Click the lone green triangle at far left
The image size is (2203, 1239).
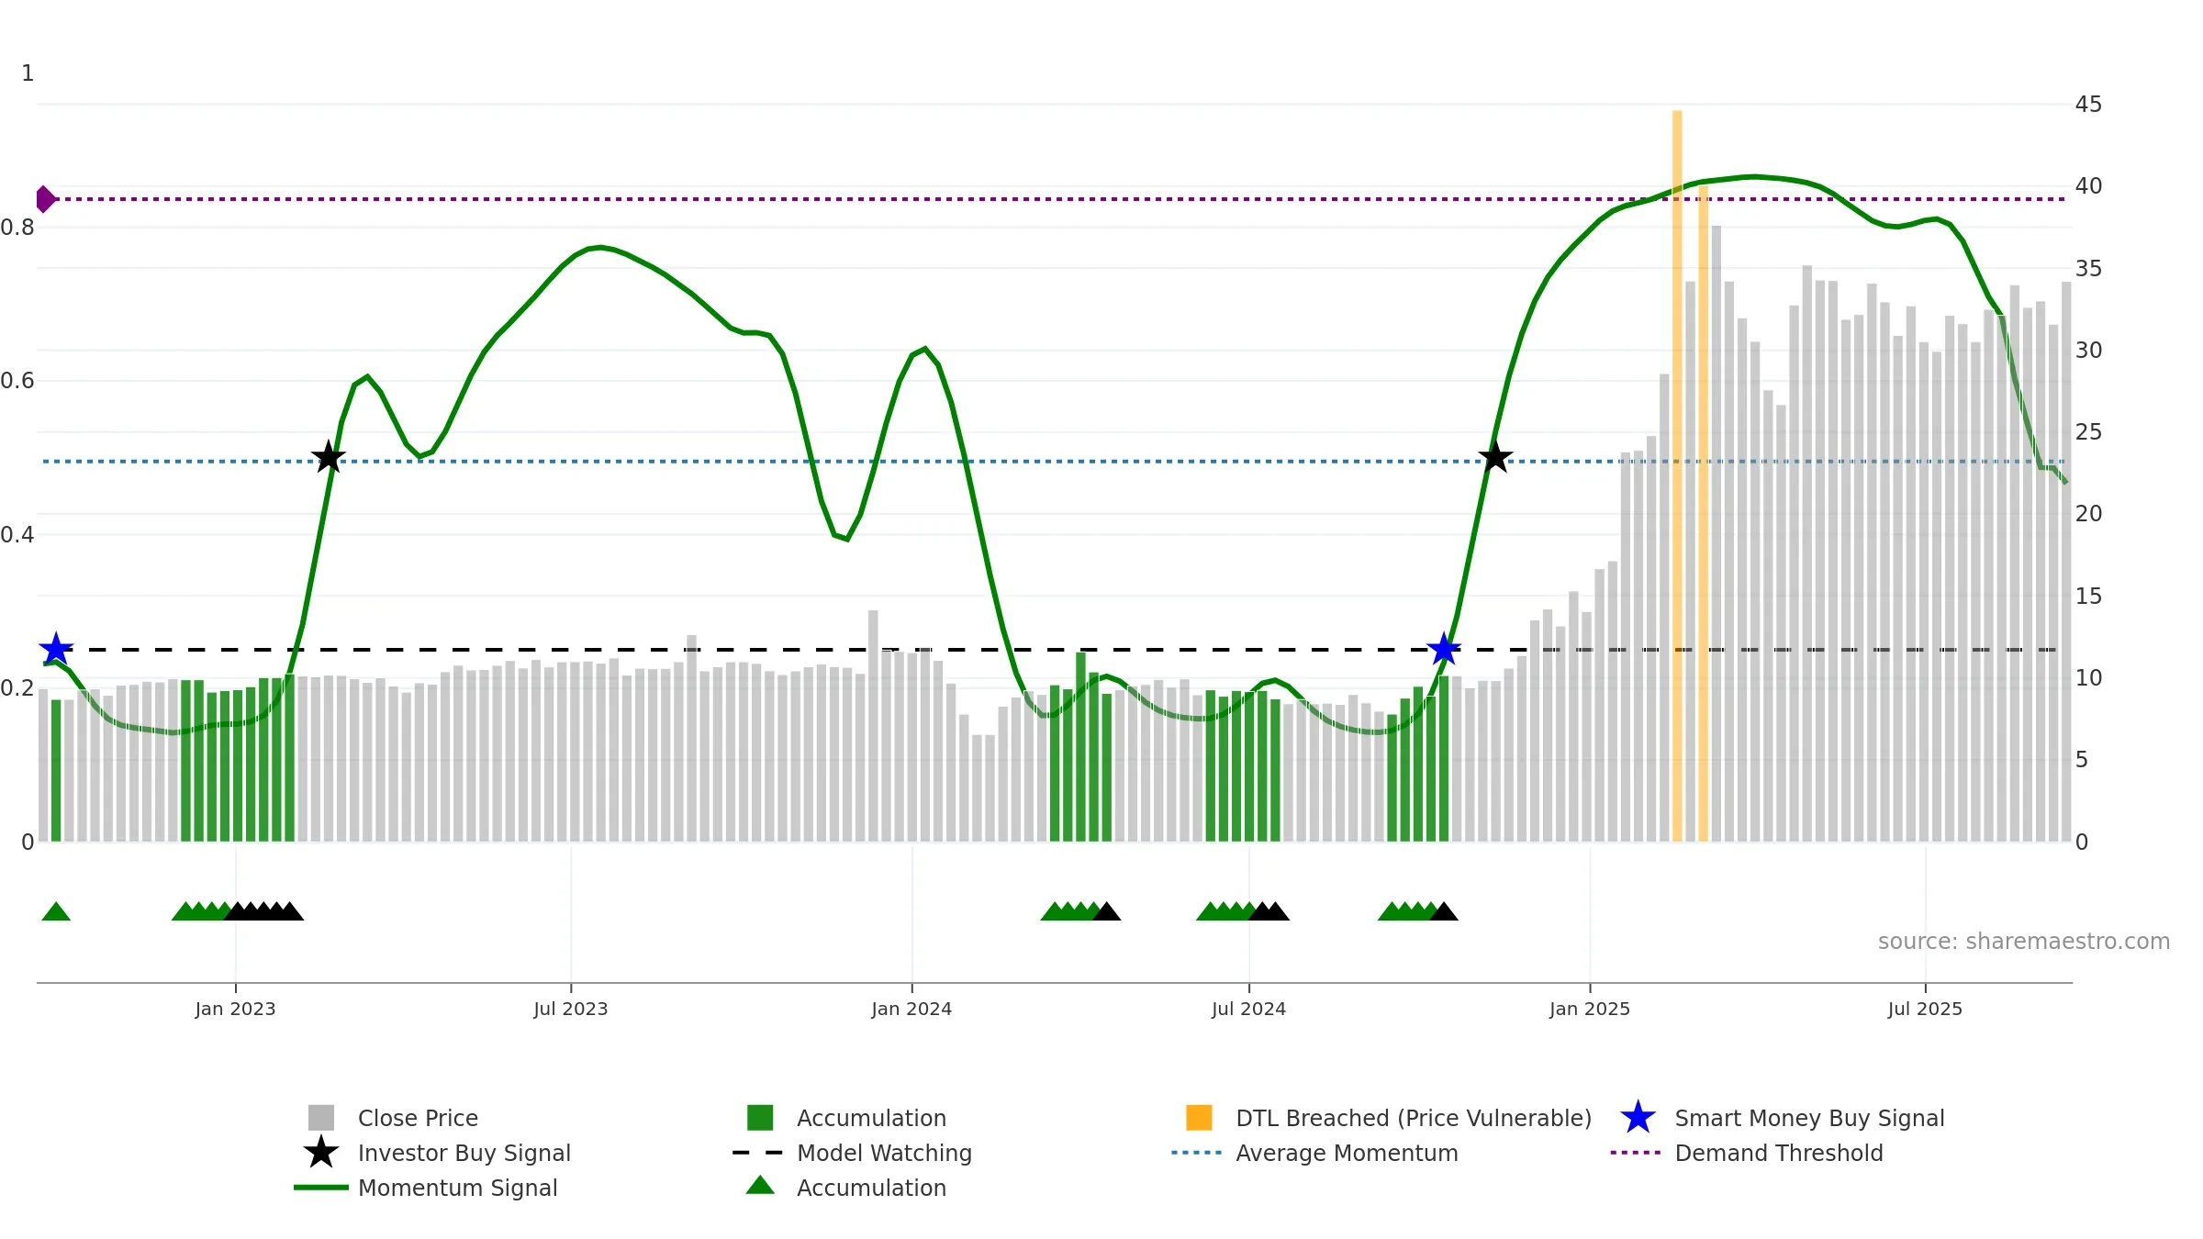(x=56, y=911)
